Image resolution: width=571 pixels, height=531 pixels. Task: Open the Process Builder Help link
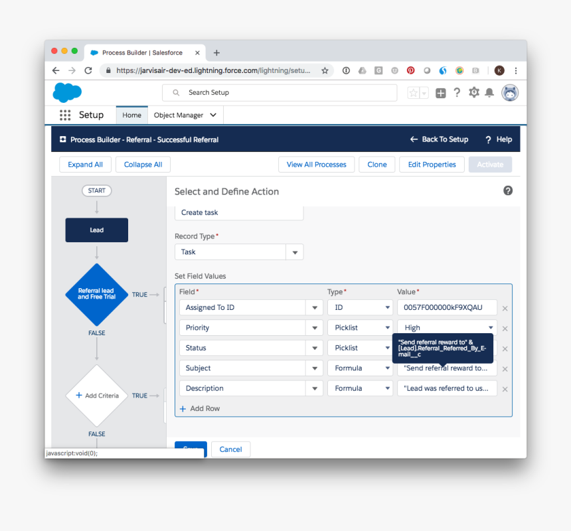(x=499, y=139)
